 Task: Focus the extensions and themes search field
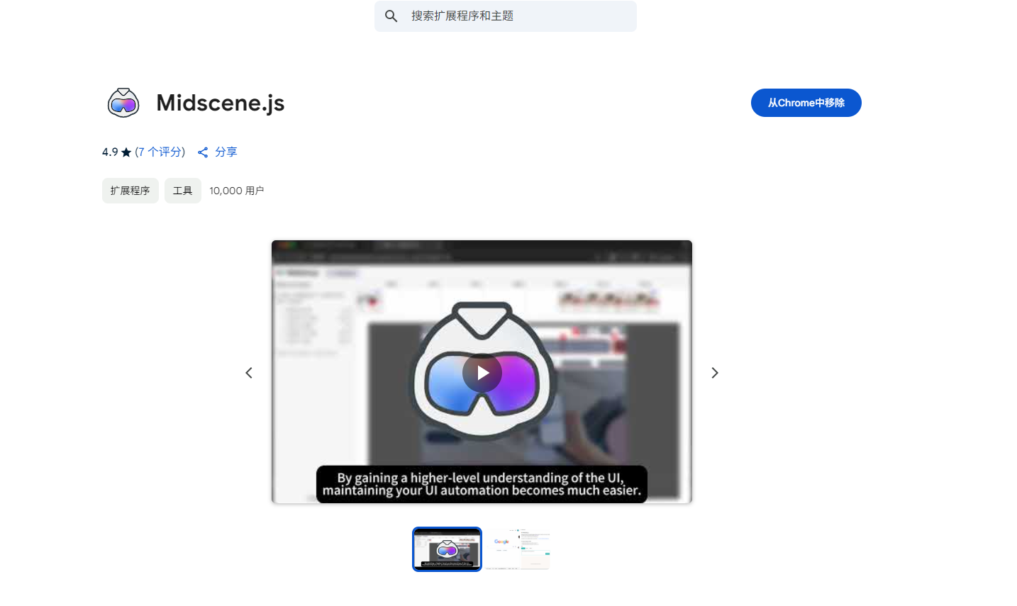(x=505, y=16)
